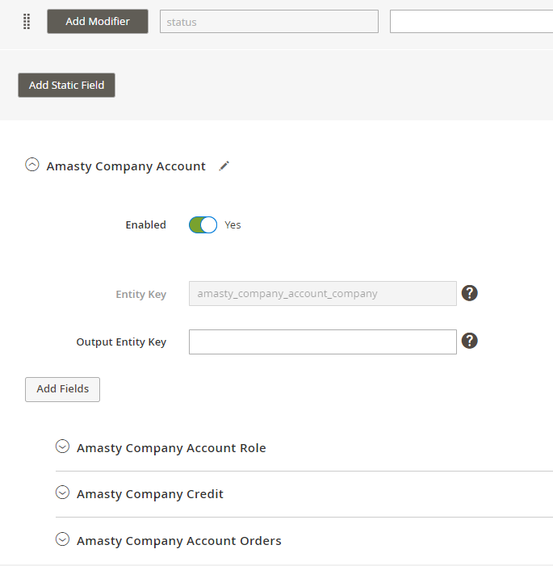Viewport: 553px width, 566px height.
Task: Open help tooltip for Output Entity Key
Action: [470, 341]
